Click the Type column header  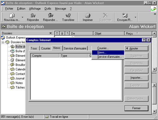[74, 55]
